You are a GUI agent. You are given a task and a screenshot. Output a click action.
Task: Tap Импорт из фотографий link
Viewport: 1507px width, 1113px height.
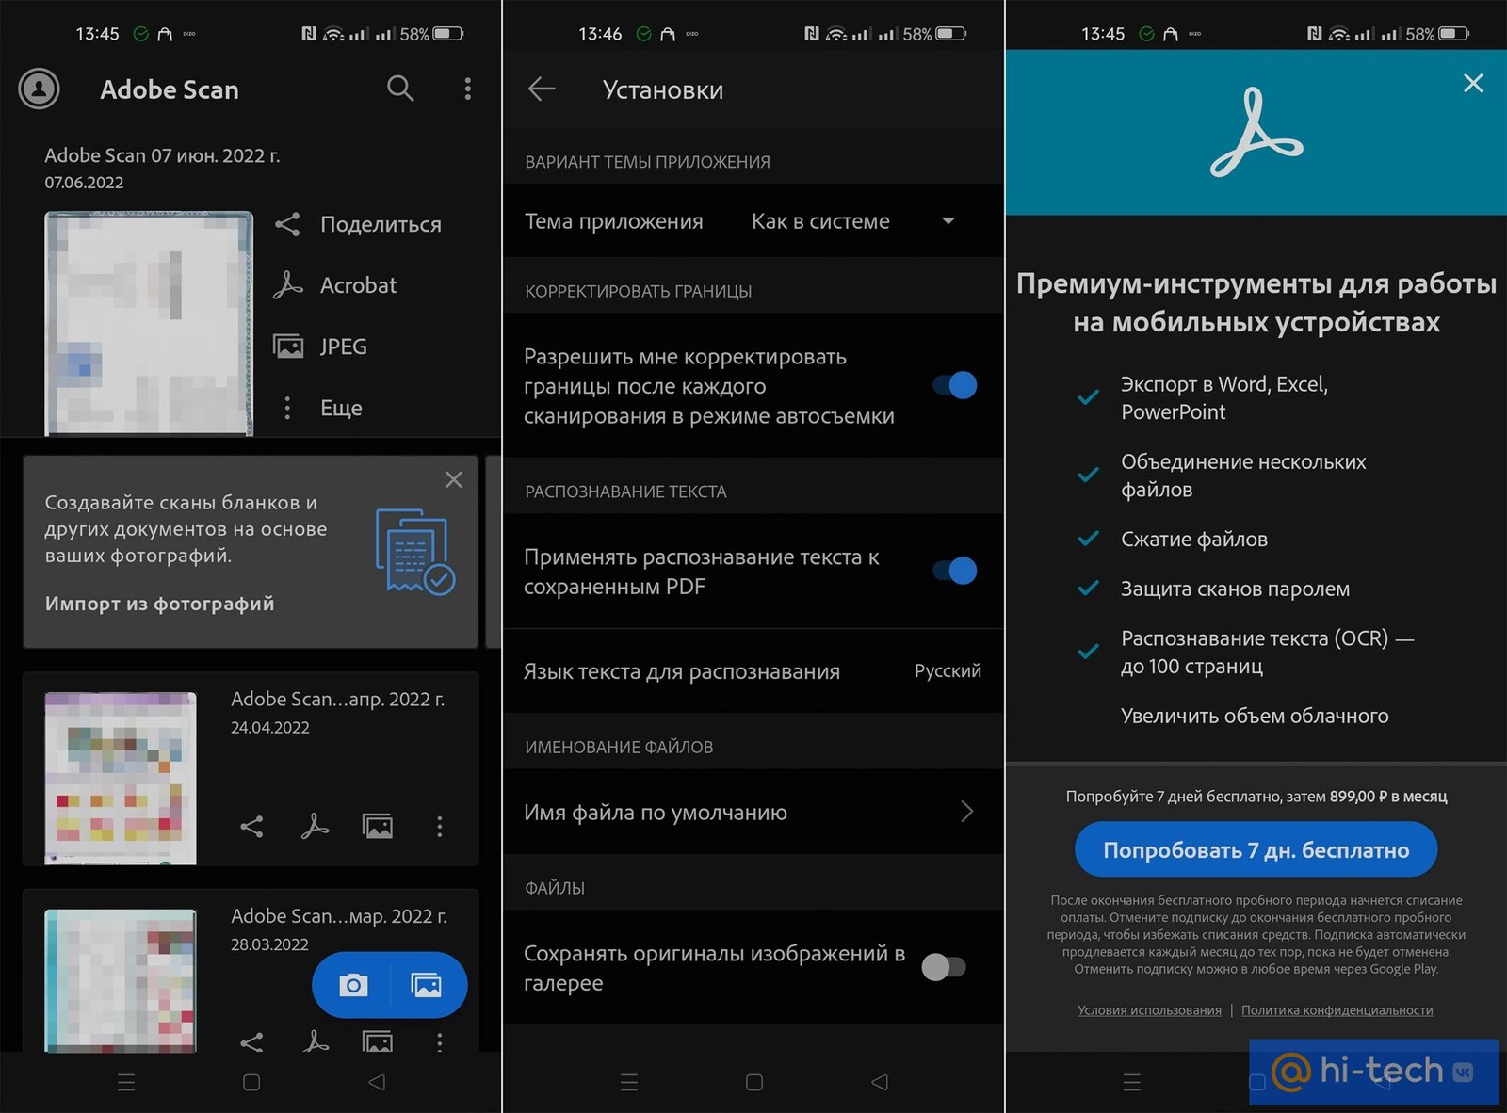[160, 604]
